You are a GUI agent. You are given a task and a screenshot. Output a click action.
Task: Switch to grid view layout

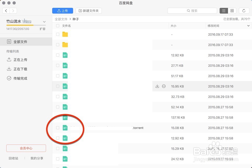tap(232, 11)
